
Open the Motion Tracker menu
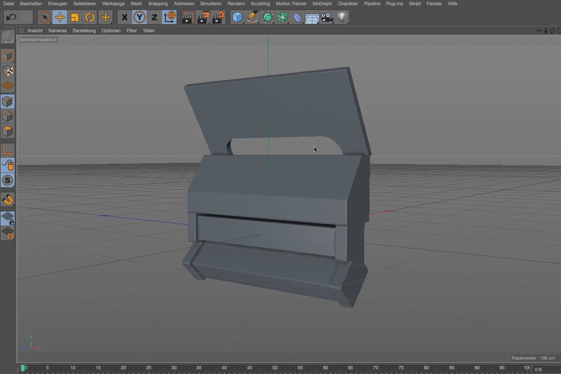point(291,4)
